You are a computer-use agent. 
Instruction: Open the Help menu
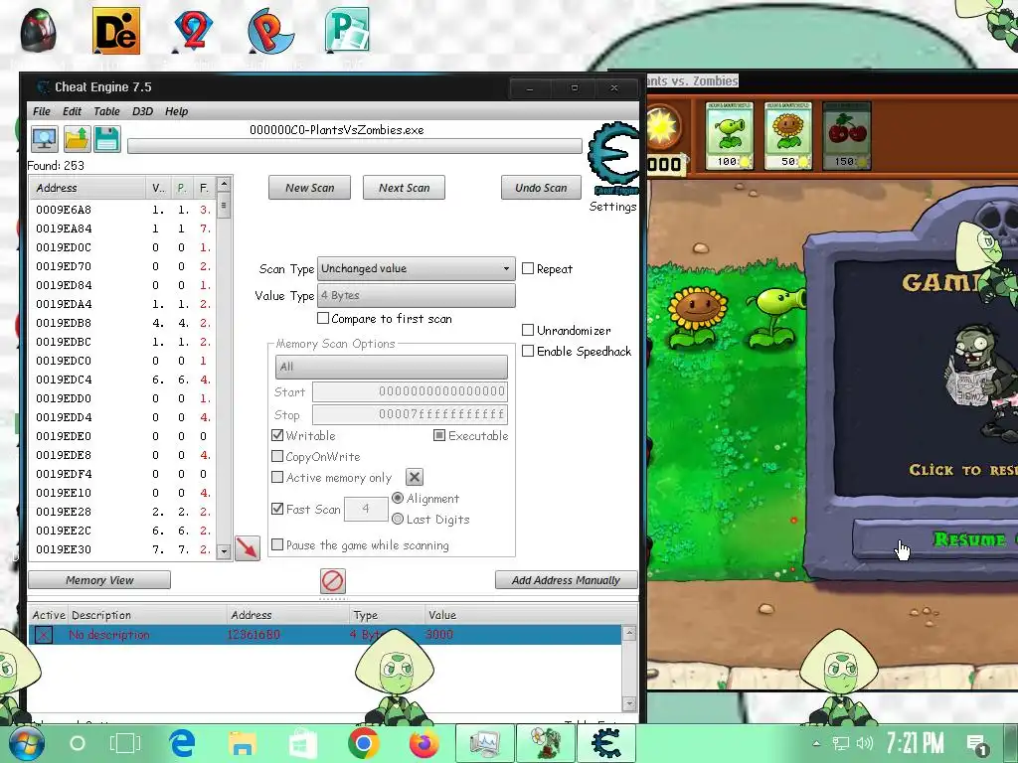176,111
